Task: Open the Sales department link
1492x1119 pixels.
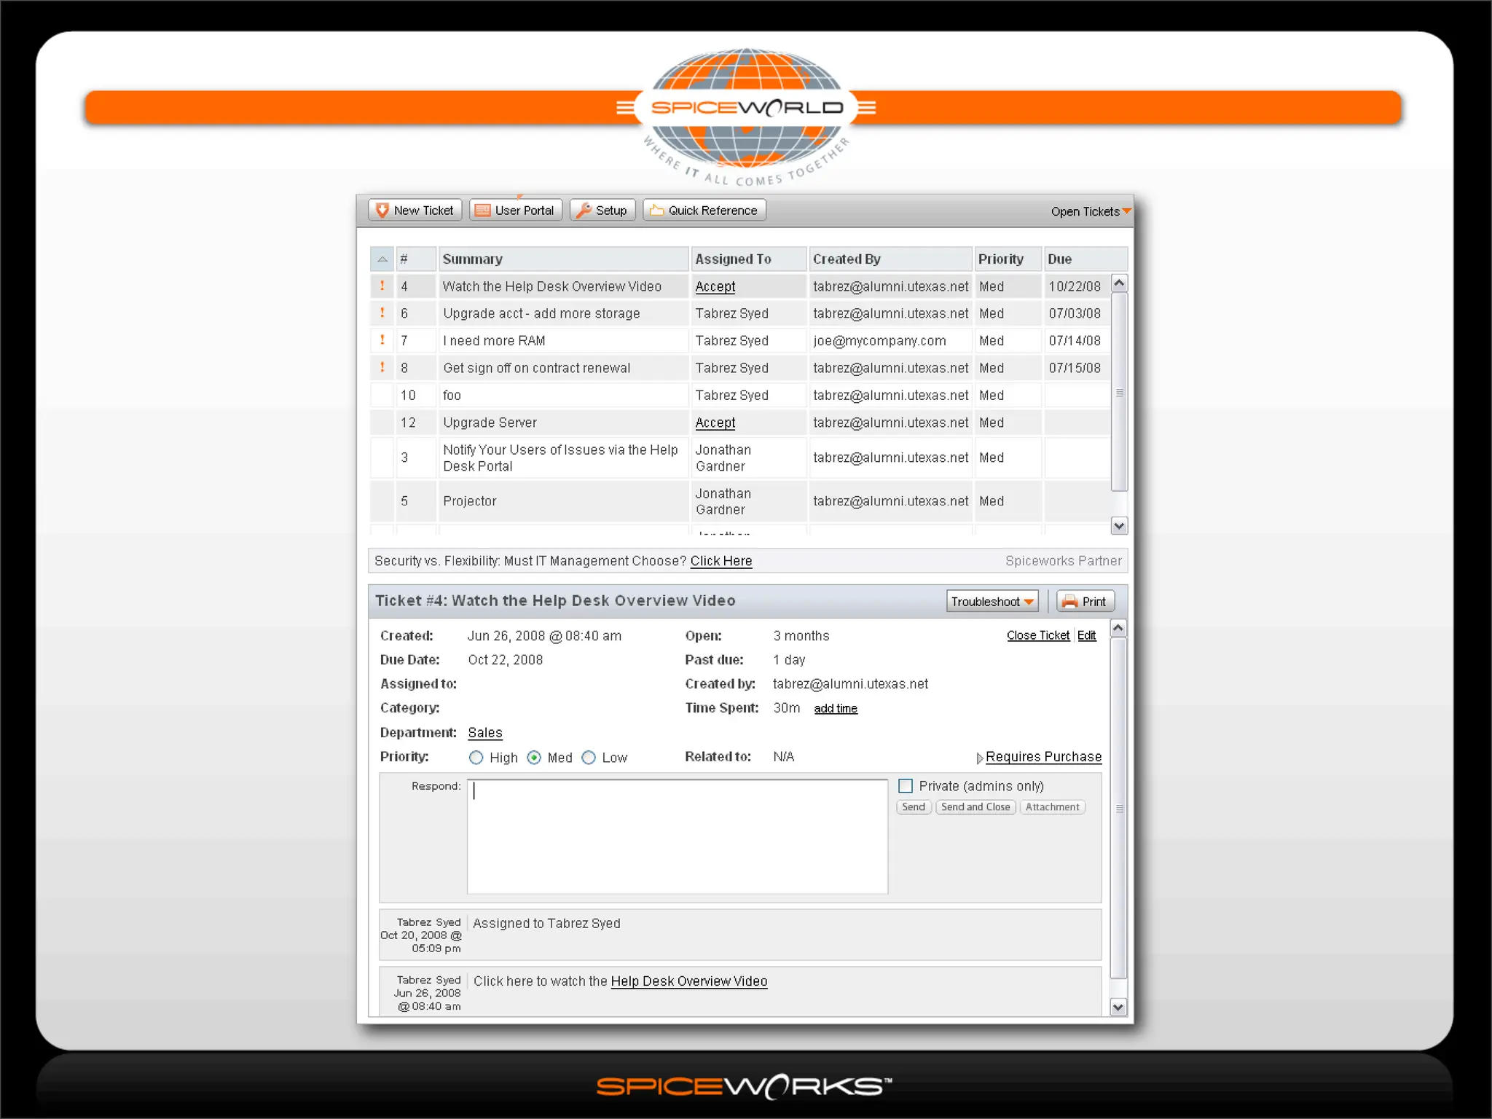Action: click(x=485, y=733)
